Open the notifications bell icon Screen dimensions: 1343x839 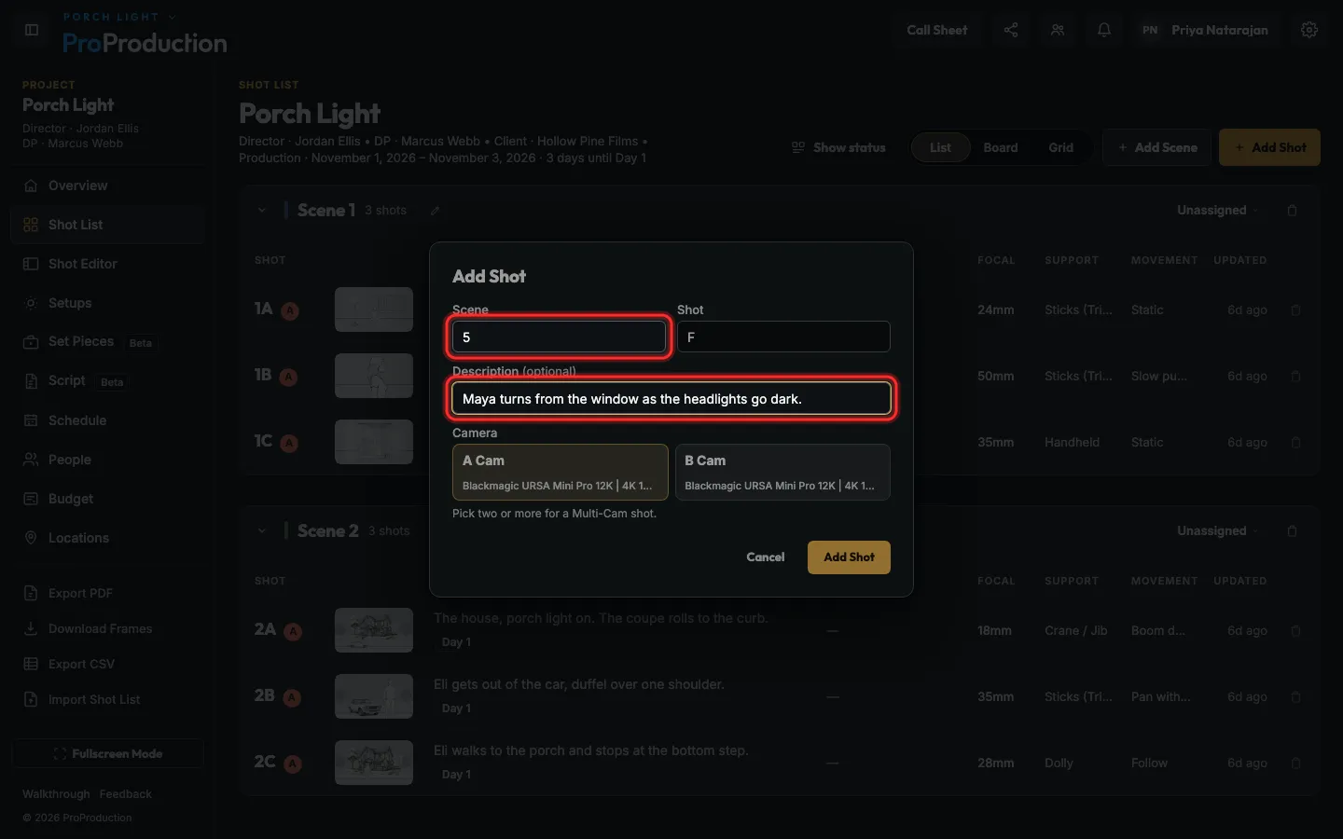tap(1104, 30)
